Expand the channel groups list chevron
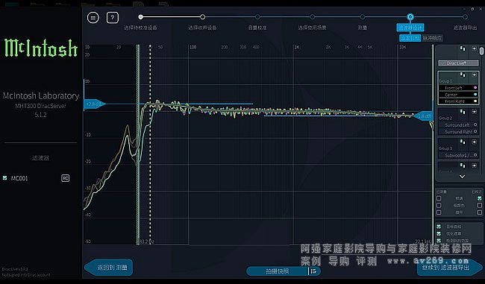Image resolution: width=485 pixels, height=284 pixels. (x=462, y=177)
